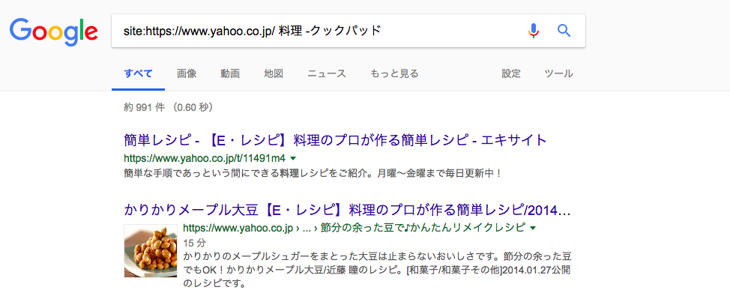730x302 pixels.
Task: Open result かりかりメープル大豆【E・レシピ】
Action: click(347, 210)
